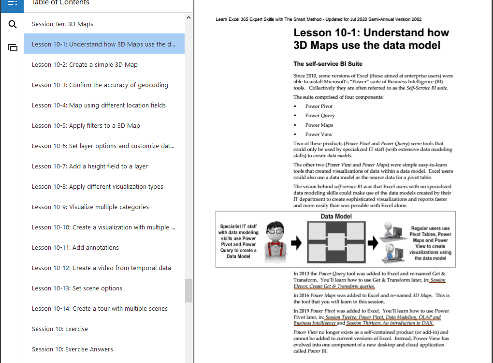This screenshot has width=493, height=363.
Task: Click the page title Lesson 10-1 heading
Action: [371, 39]
